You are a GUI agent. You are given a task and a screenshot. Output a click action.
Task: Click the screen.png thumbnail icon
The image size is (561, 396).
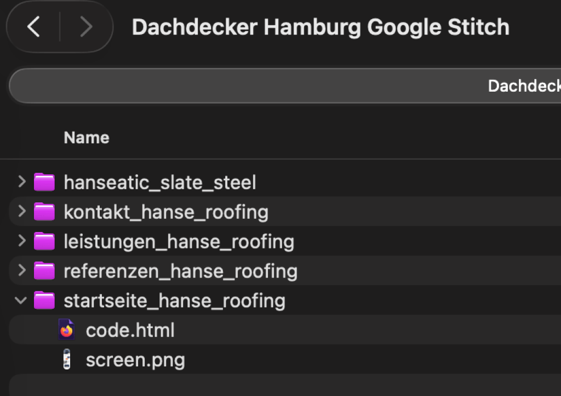[66, 360]
